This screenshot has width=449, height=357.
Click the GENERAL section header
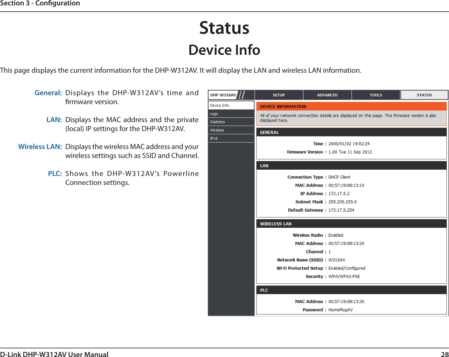click(x=351, y=132)
